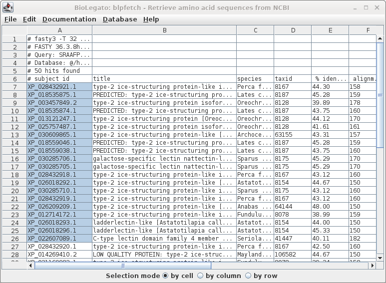Screen dimensions: 386x283
Task: Select the 'by cell' selection mode
Action: (x=165, y=276)
